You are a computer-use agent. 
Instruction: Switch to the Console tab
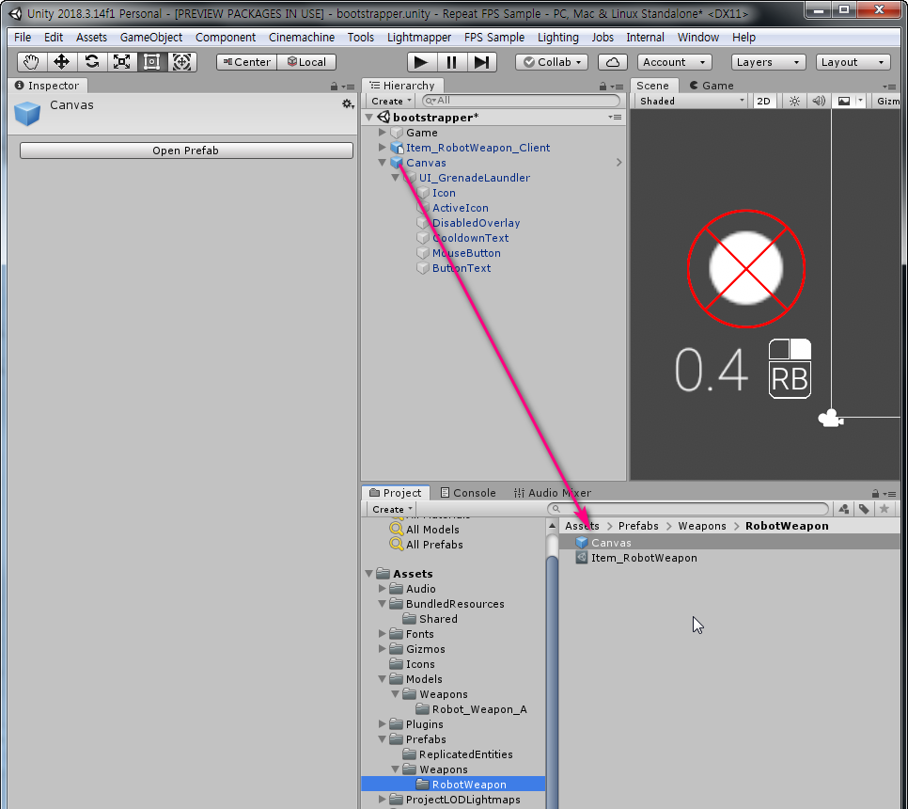(x=468, y=493)
